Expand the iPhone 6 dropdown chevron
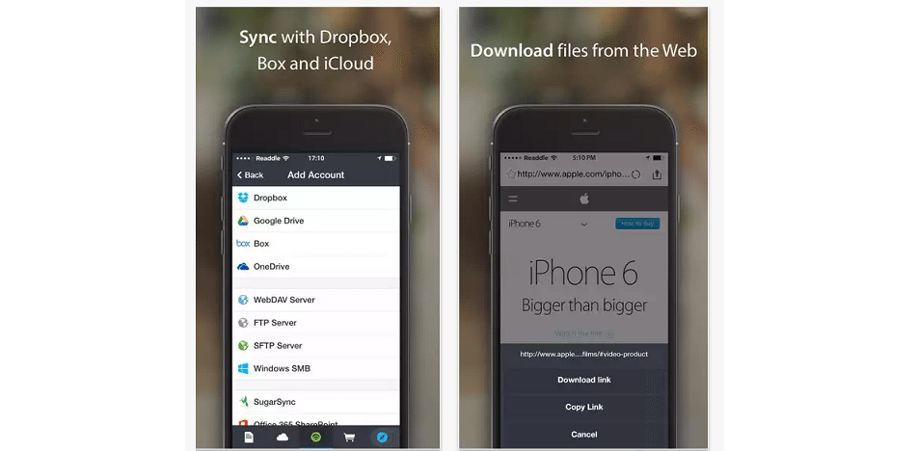Screen dimensions: 917x451 point(583,225)
